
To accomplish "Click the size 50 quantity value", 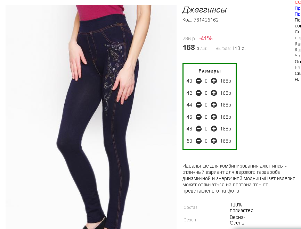I will (206, 141).
